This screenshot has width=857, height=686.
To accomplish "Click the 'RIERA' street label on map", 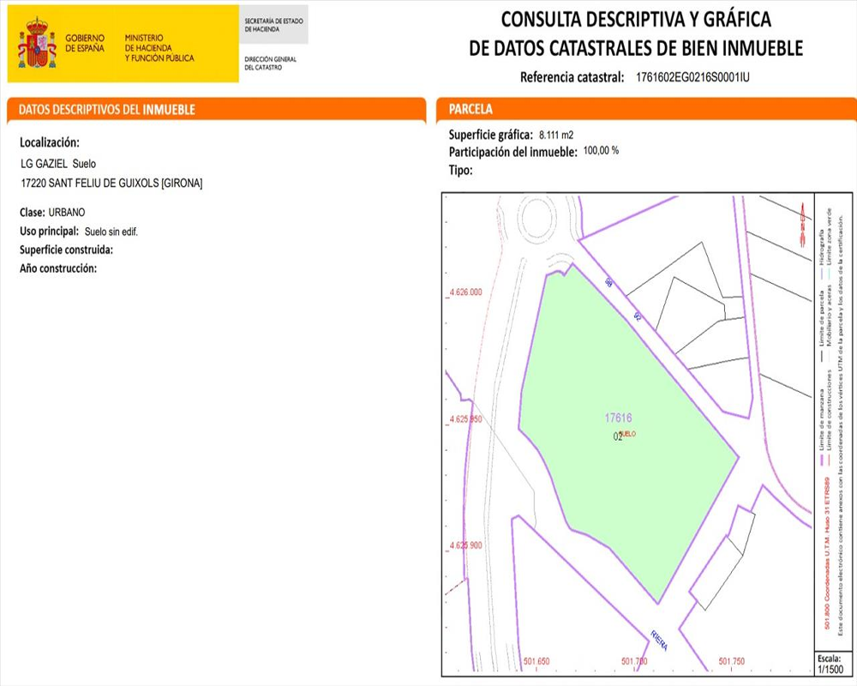I will click(x=658, y=640).
